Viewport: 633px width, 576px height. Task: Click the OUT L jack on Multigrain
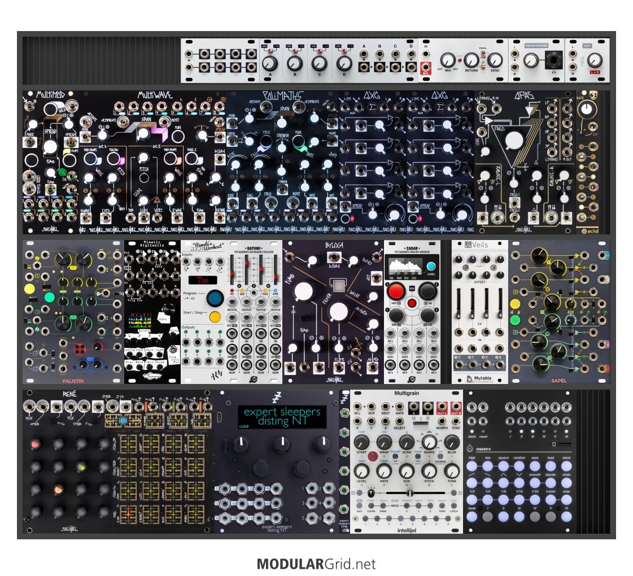pyautogui.click(x=442, y=406)
